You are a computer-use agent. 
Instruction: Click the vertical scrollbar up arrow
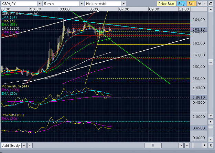(211, 10)
